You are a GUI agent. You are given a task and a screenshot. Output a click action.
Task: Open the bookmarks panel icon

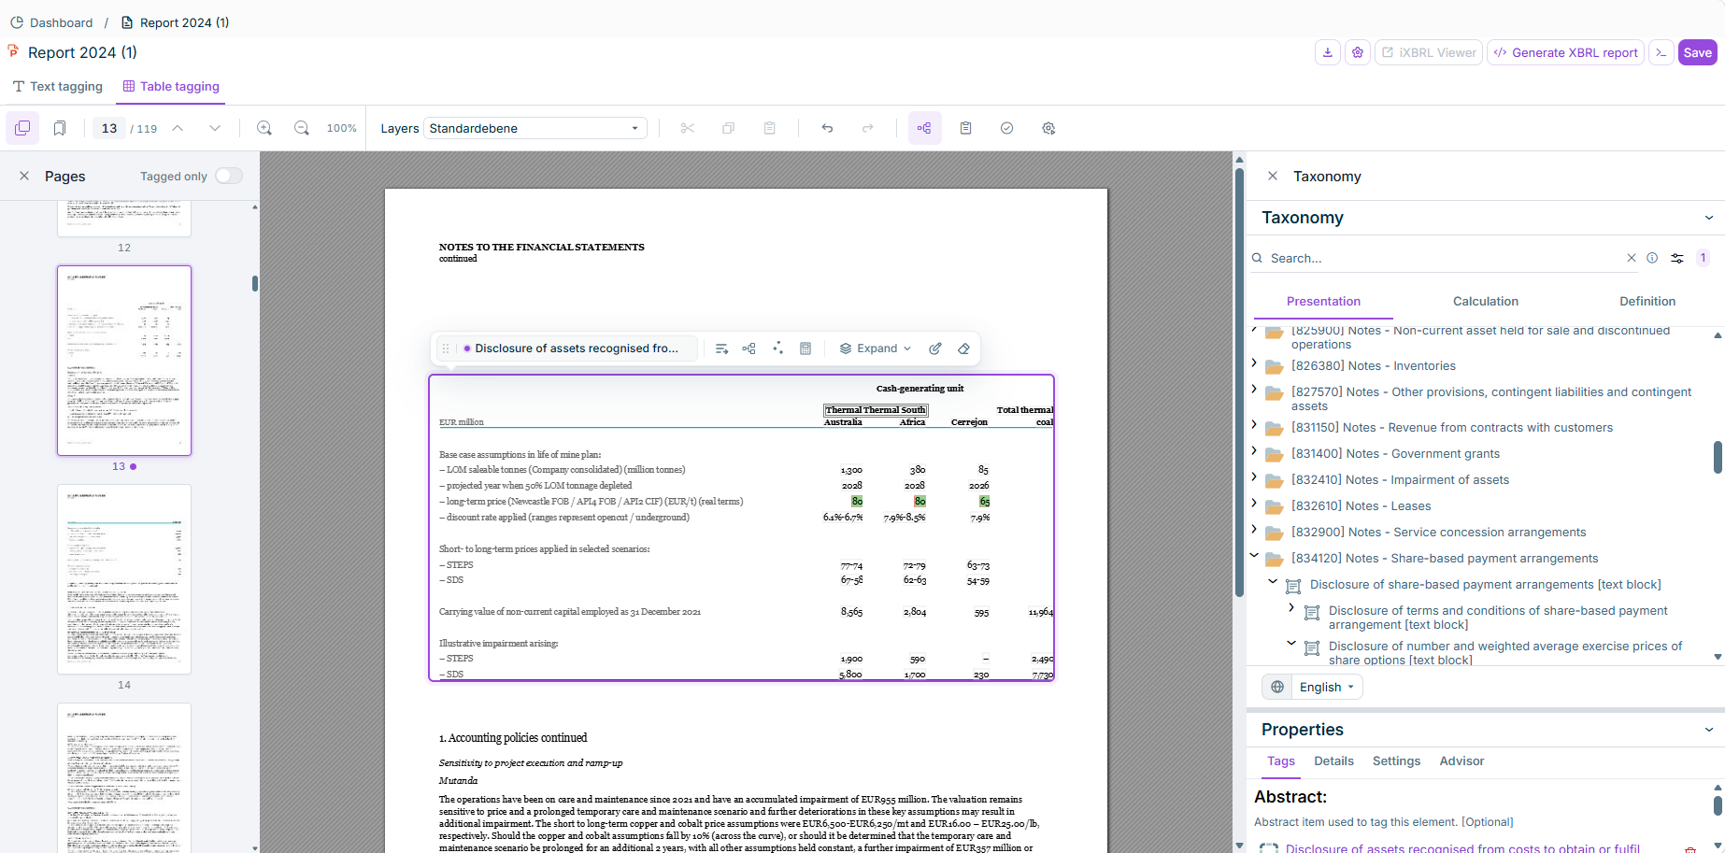coord(60,128)
